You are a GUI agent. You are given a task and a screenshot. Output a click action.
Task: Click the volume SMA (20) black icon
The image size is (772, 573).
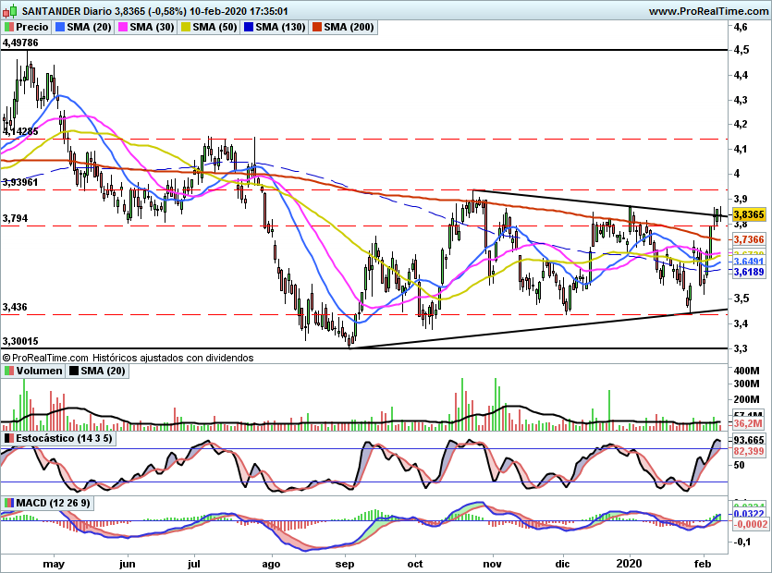[x=74, y=371]
